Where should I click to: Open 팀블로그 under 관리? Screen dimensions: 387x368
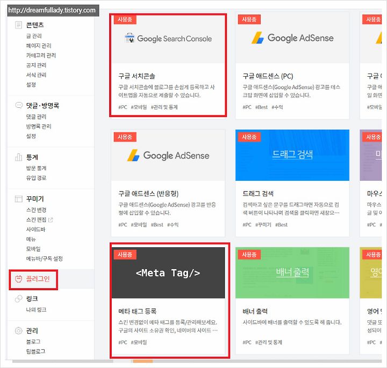pos(36,351)
